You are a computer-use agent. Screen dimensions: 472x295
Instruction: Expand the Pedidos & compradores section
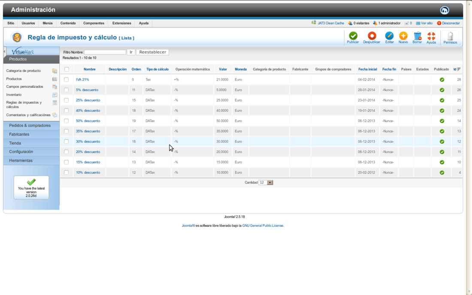(31, 125)
